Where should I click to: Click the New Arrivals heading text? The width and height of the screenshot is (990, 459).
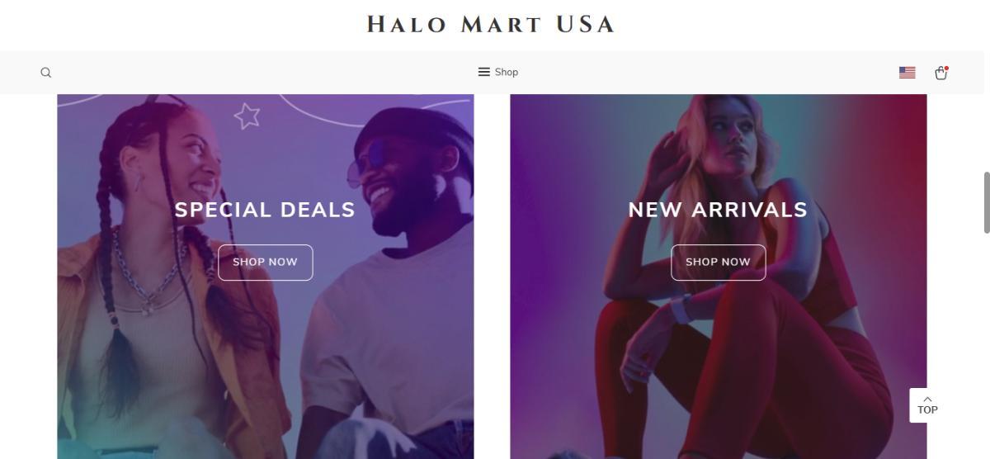(x=718, y=210)
